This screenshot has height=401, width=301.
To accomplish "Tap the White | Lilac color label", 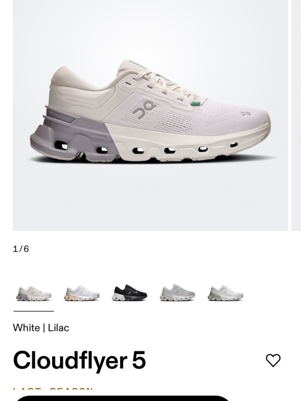I will coord(41,328).
